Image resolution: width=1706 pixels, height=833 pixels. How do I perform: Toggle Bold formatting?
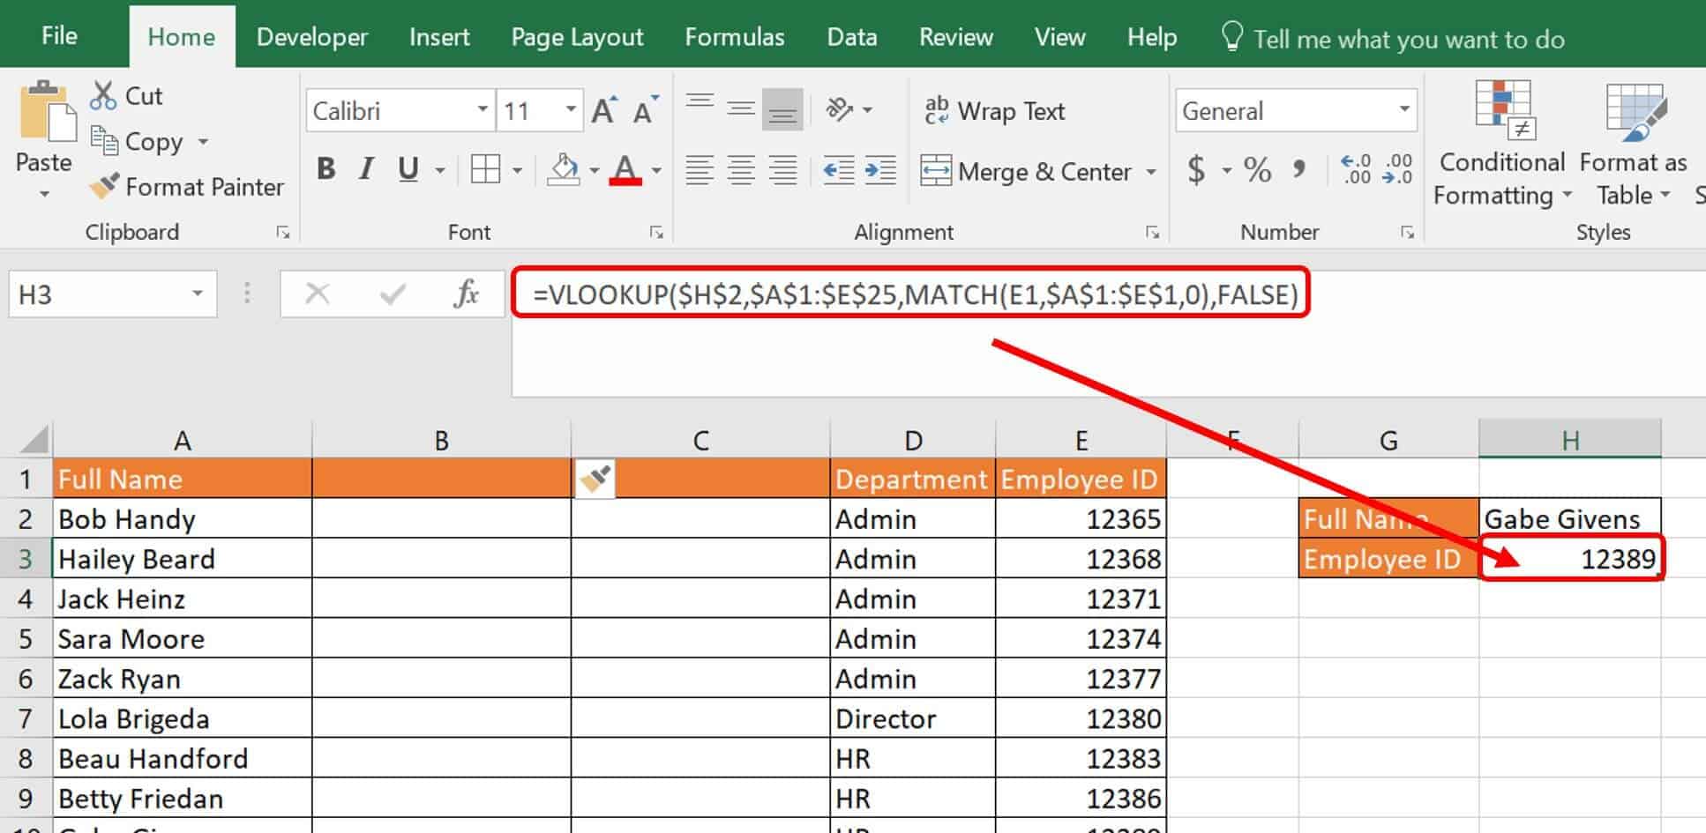point(326,169)
